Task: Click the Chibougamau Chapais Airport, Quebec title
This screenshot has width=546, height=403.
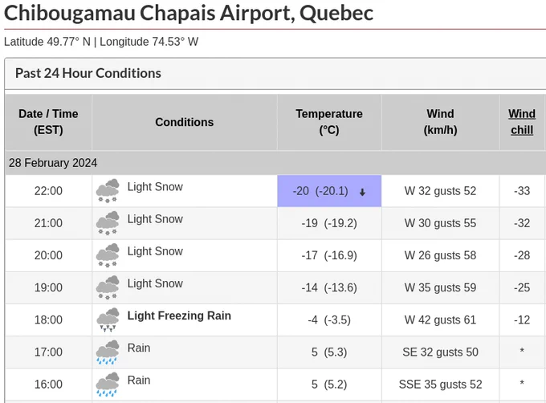Action: click(x=189, y=13)
